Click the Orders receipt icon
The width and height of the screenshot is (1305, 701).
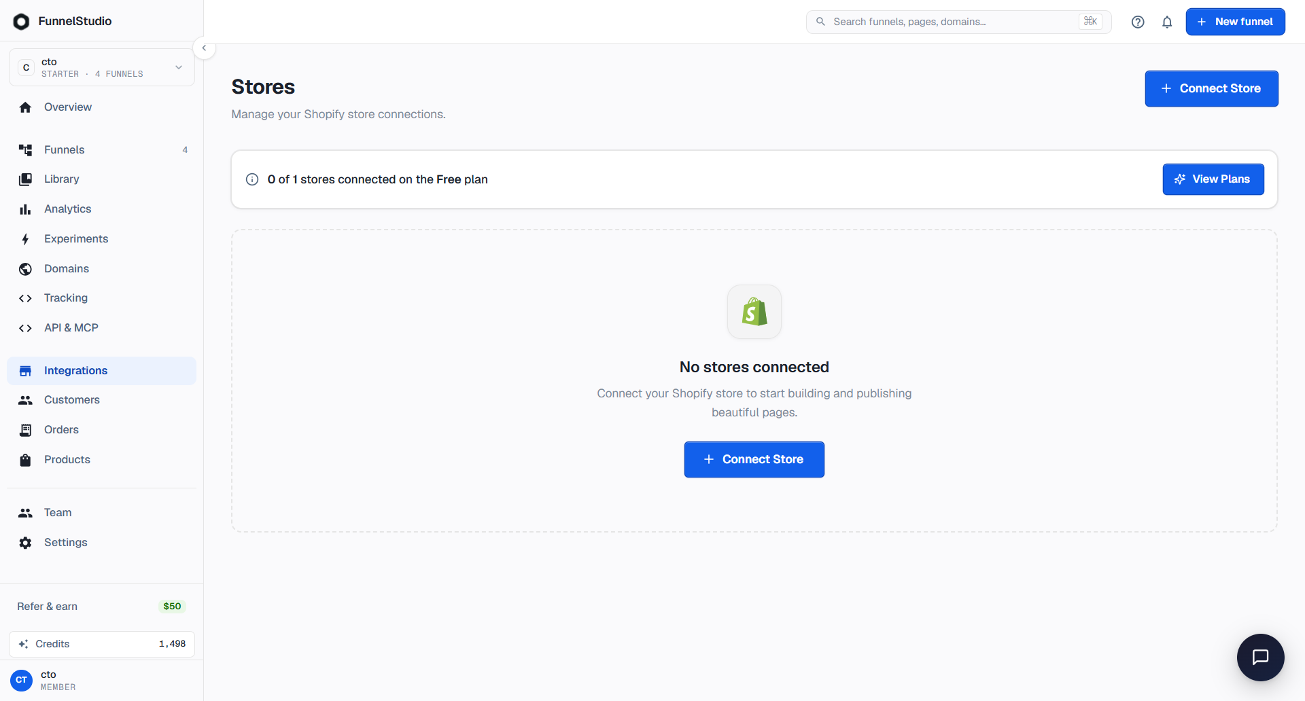25,430
